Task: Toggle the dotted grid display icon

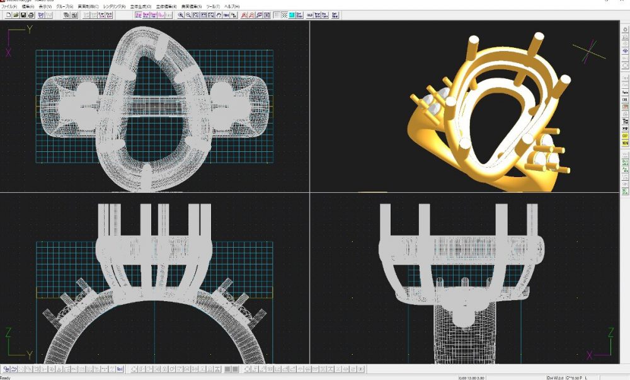Action: pos(277,15)
